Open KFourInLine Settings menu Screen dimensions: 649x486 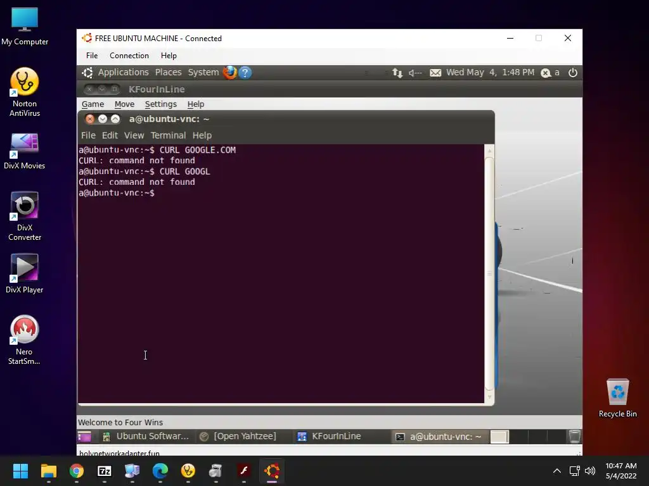click(160, 104)
